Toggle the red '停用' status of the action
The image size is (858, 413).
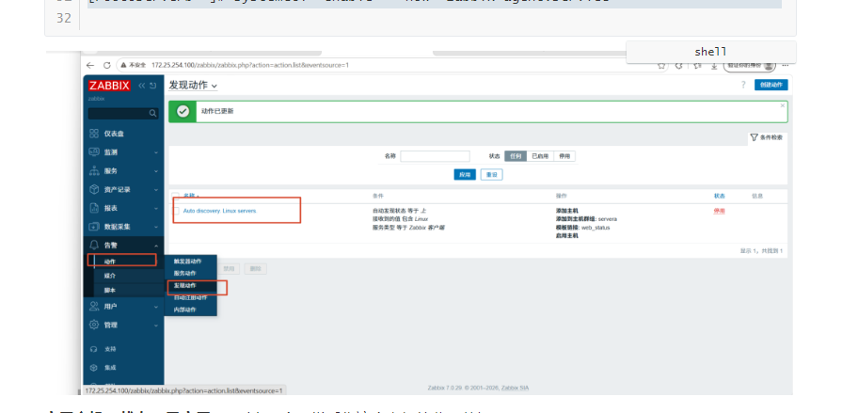[719, 211]
